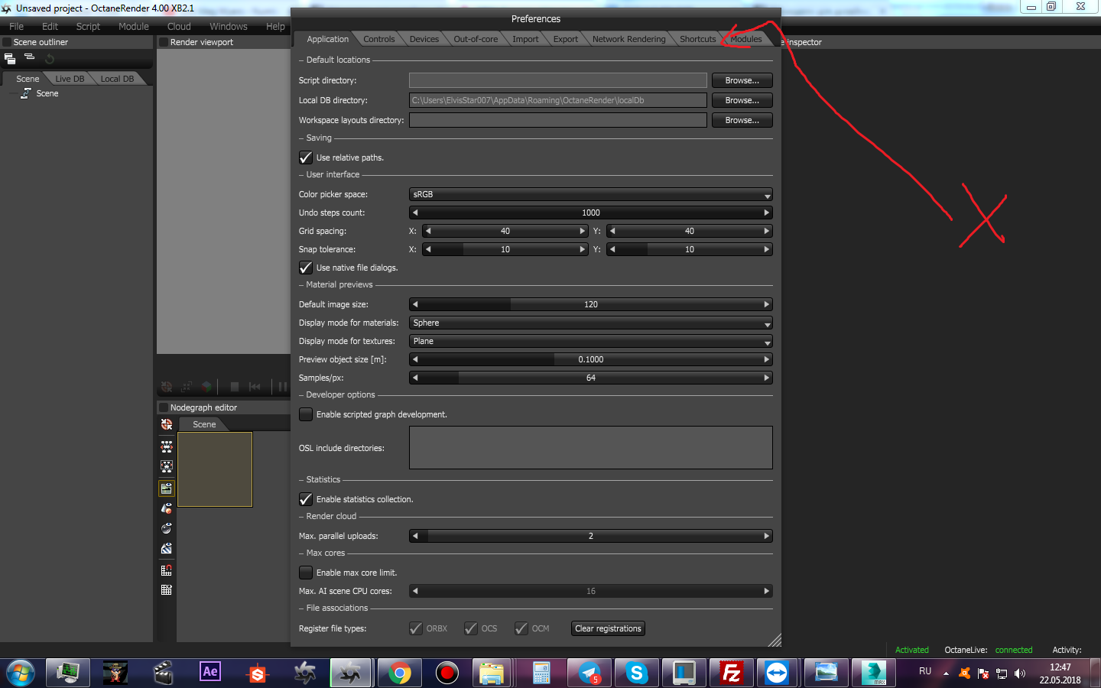
Task: Click the Default image size slider
Action: tap(591, 304)
